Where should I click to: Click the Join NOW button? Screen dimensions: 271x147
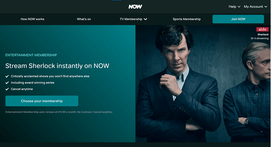pyautogui.click(x=238, y=19)
